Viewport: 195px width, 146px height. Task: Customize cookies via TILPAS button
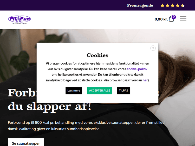click(x=123, y=91)
